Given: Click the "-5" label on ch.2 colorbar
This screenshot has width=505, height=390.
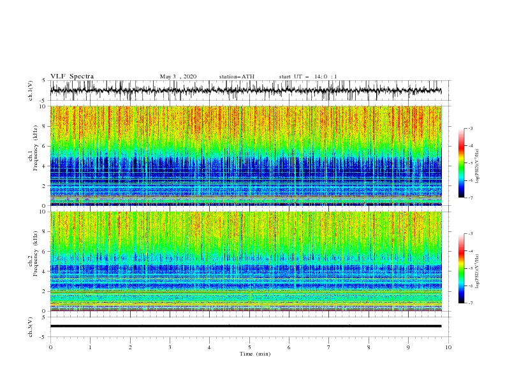Looking at the screenshot, I should [471, 268].
